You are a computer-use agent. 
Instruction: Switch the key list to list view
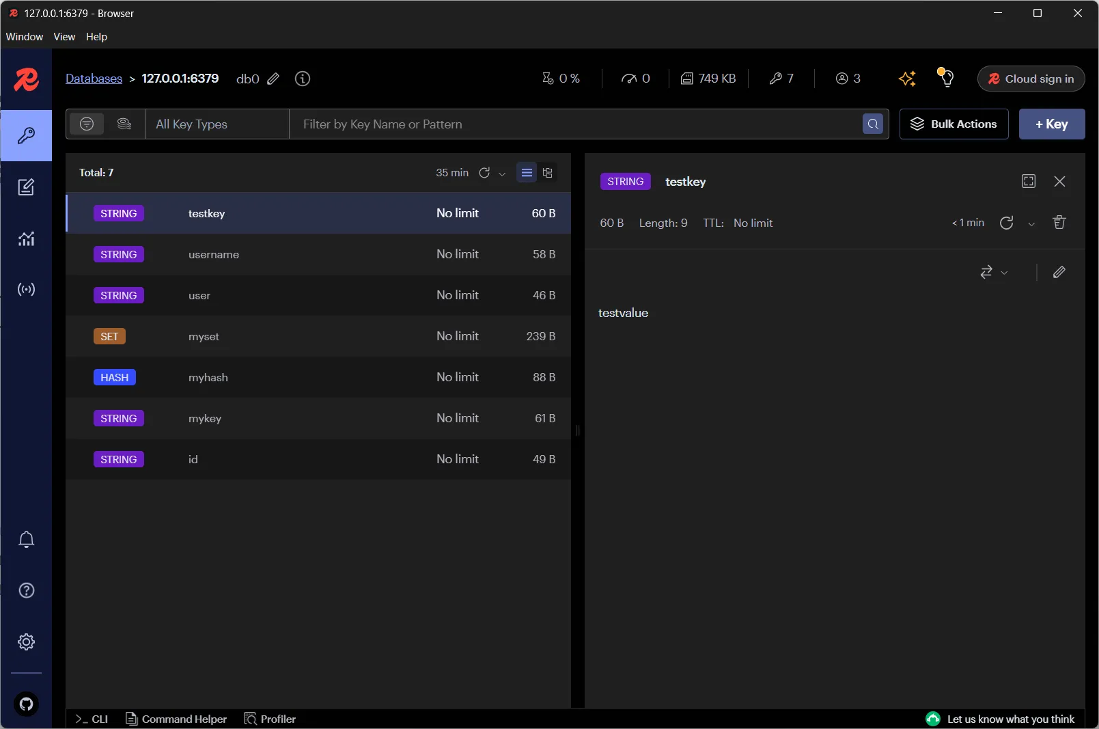[x=527, y=173]
